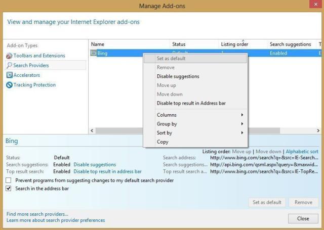The width and height of the screenshot is (324, 230).
Task: Click the Search address URL text
Action: (264, 158)
